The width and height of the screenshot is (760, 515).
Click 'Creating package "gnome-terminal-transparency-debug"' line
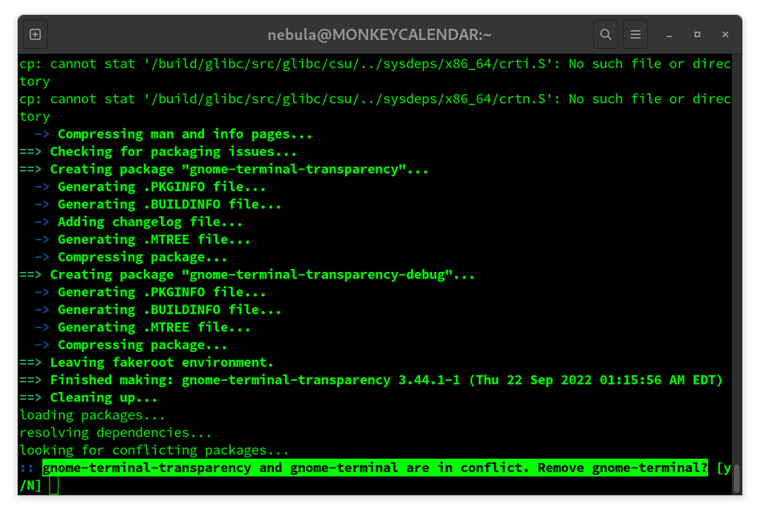247,275
